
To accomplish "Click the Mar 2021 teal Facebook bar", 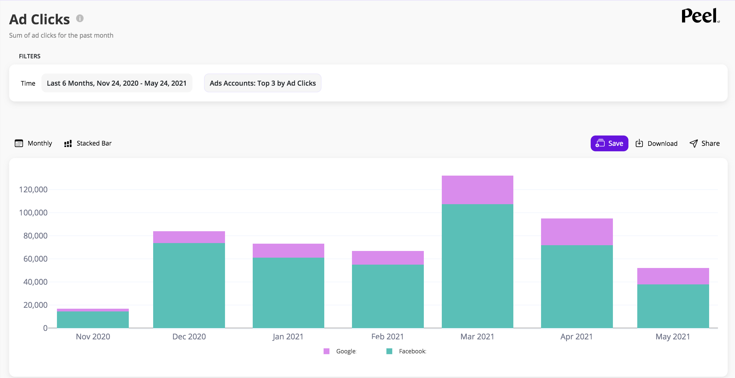I will pos(477,266).
